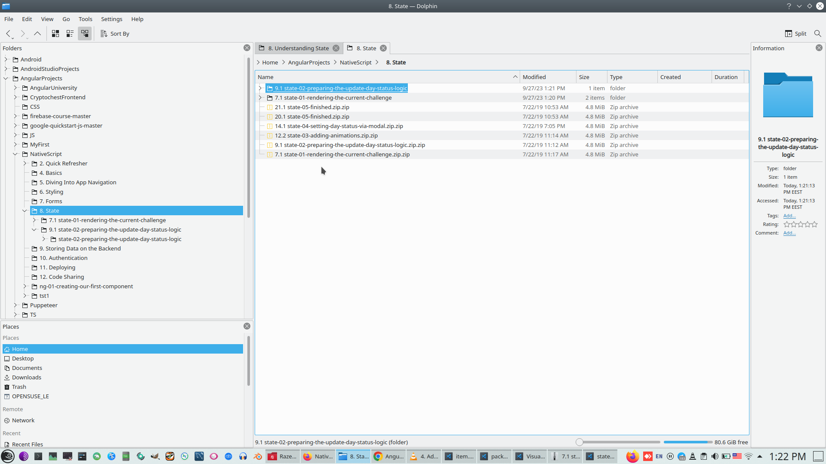The height and width of the screenshot is (464, 826).
Task: Open the Sort By dropdown
Action: pos(115,34)
